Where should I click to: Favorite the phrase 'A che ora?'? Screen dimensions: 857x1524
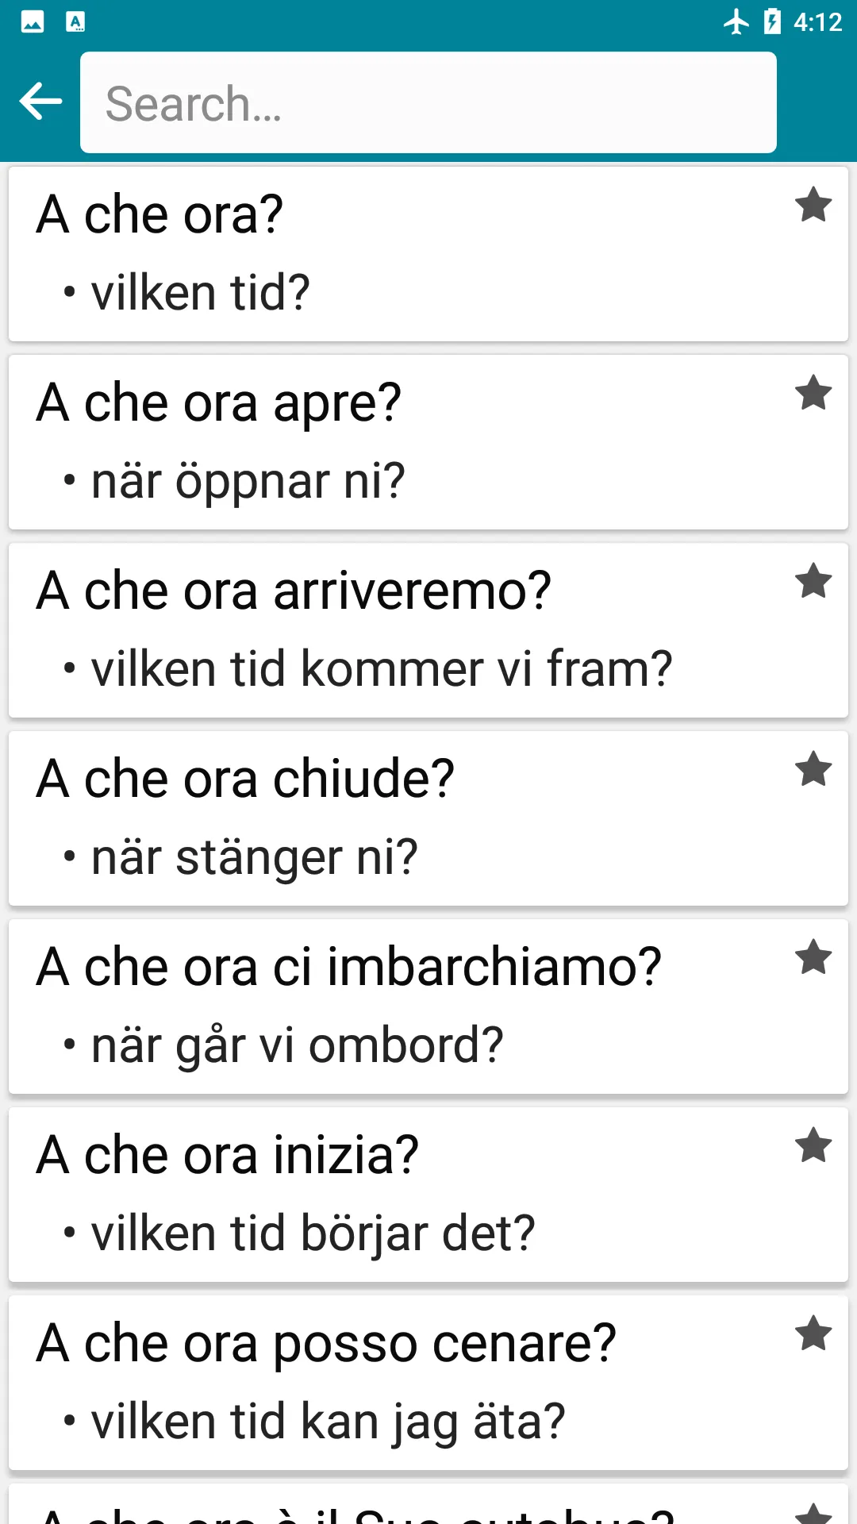(x=813, y=206)
